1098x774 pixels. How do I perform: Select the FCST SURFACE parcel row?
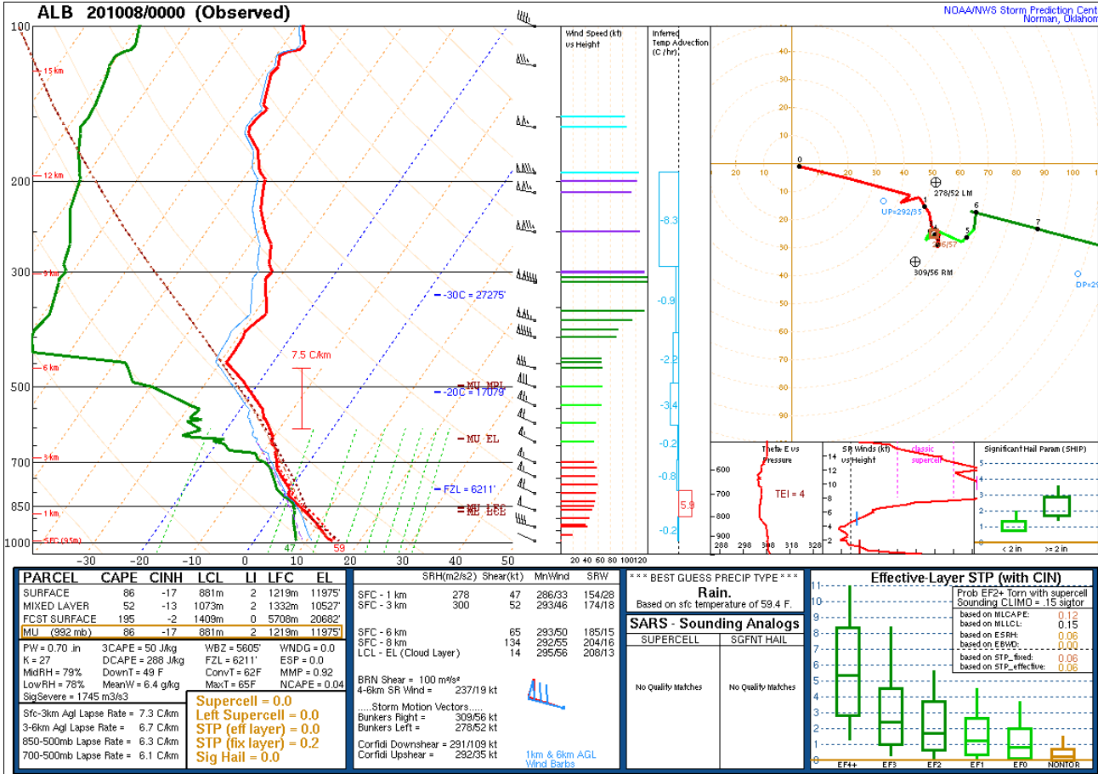(x=183, y=619)
